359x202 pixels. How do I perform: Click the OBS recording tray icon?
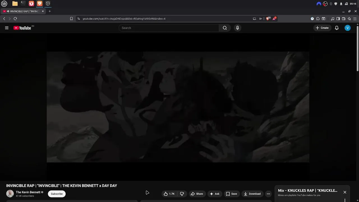[x=325, y=4]
